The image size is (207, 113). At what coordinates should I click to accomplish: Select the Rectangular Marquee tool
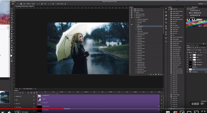[x=12, y=11]
